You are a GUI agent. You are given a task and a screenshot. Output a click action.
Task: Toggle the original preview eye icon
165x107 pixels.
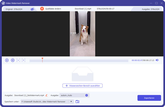pos(32,9)
